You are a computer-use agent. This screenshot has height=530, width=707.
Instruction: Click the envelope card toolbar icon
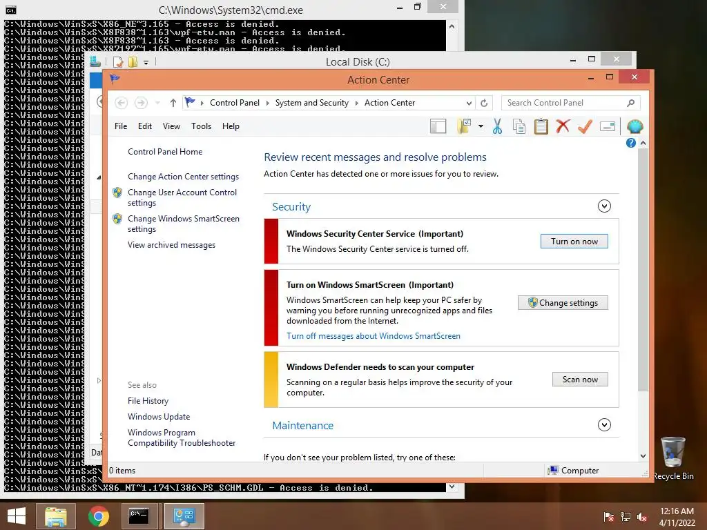coord(608,127)
